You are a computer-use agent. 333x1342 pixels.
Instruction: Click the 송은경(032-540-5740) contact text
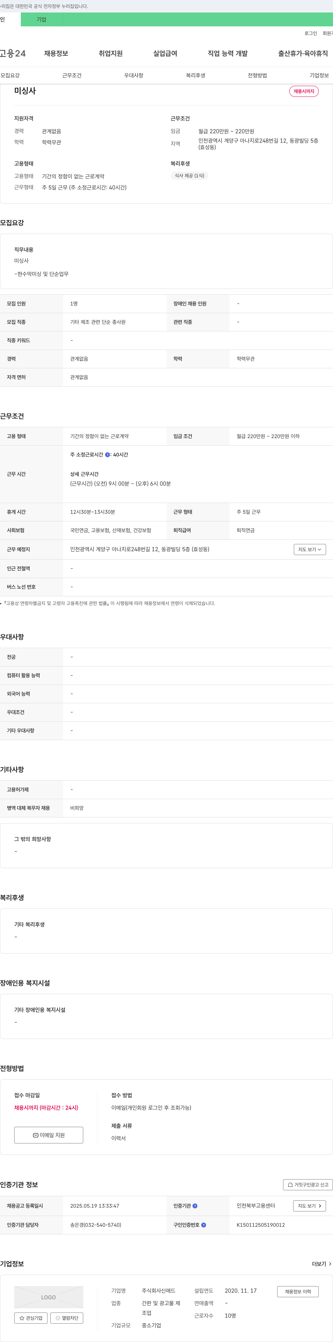(x=96, y=1225)
